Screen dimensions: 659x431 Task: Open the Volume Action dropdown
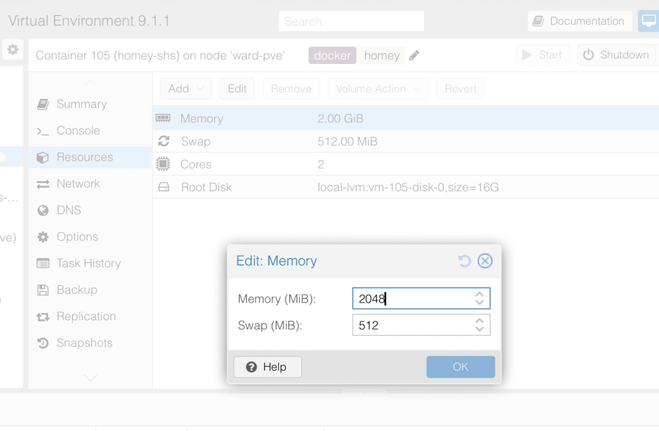pyautogui.click(x=378, y=88)
